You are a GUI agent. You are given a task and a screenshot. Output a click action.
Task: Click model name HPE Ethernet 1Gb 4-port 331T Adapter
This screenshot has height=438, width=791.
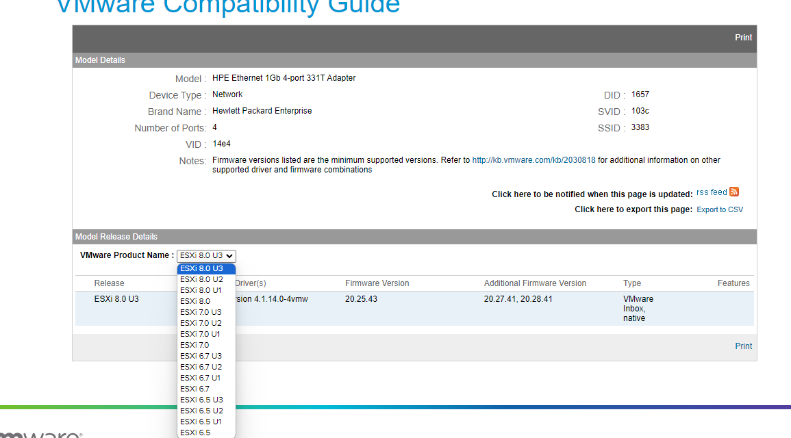pos(284,78)
